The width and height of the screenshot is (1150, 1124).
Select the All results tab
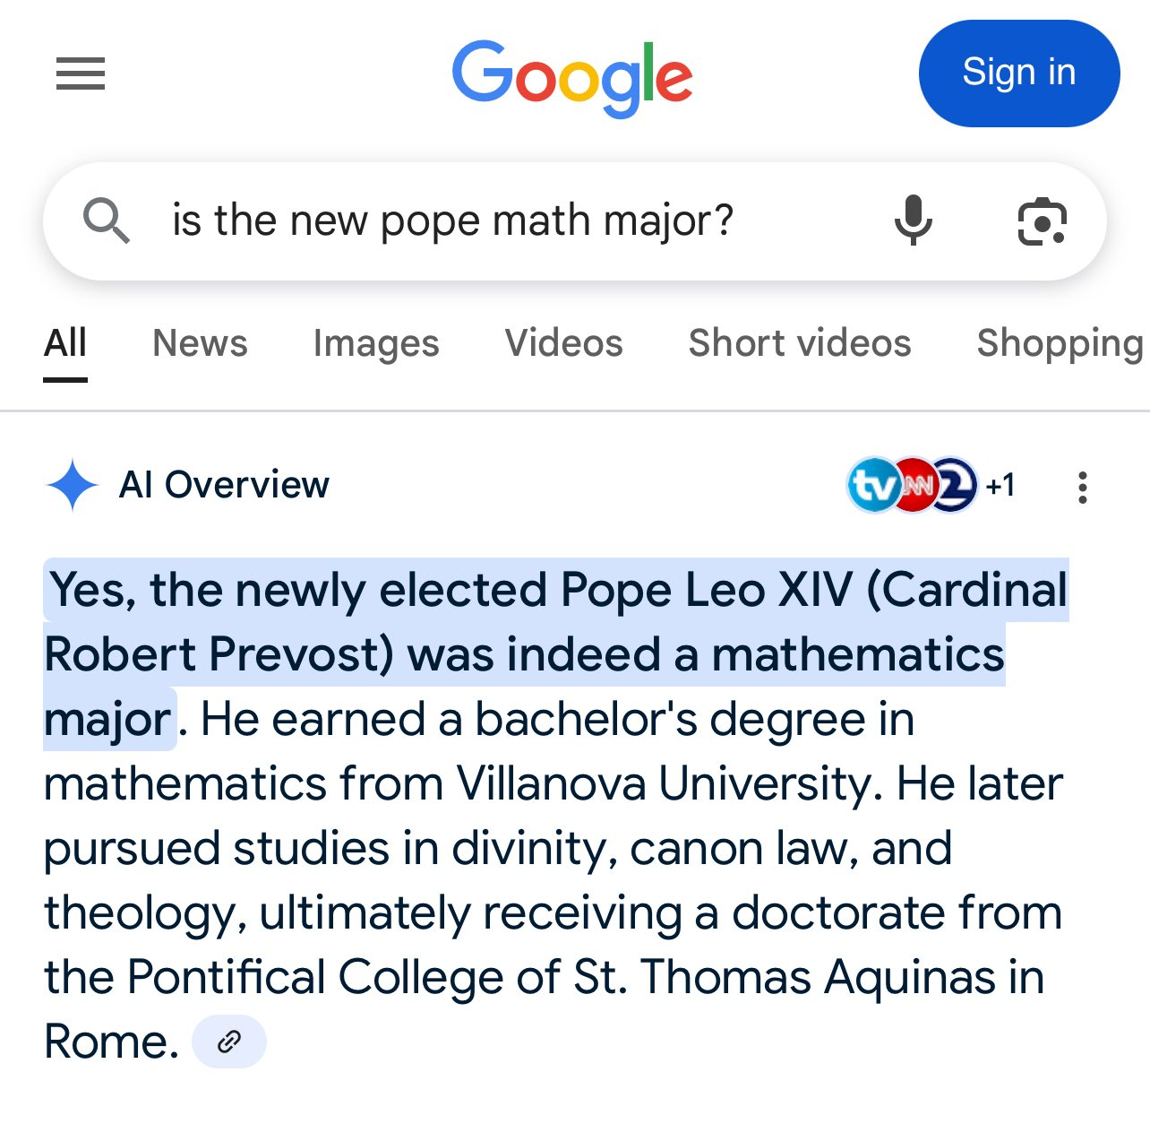pos(65,344)
